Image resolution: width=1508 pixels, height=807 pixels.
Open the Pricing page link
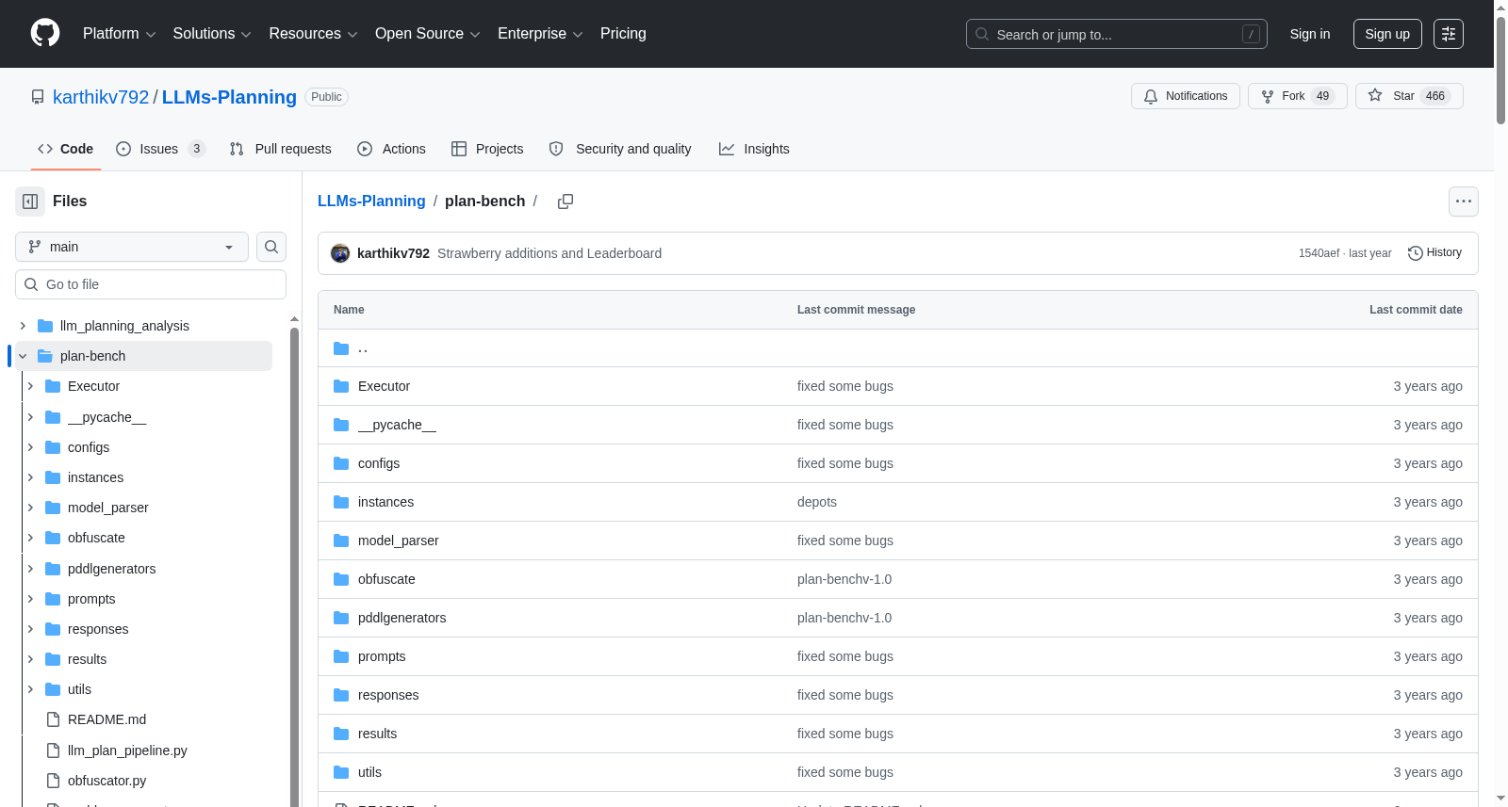623,34
